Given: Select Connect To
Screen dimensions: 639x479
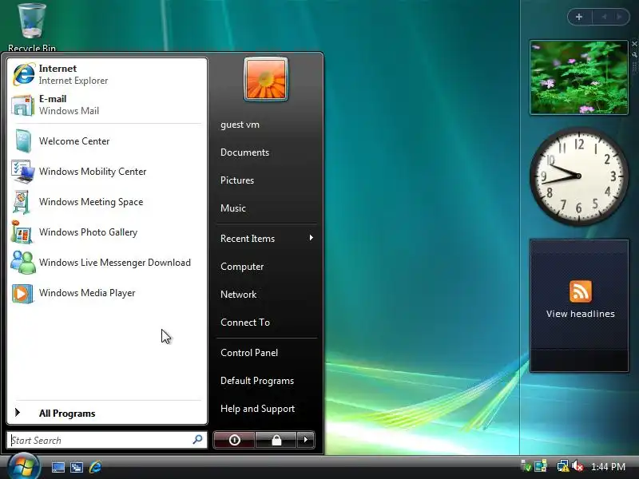Looking at the screenshot, I should [245, 323].
